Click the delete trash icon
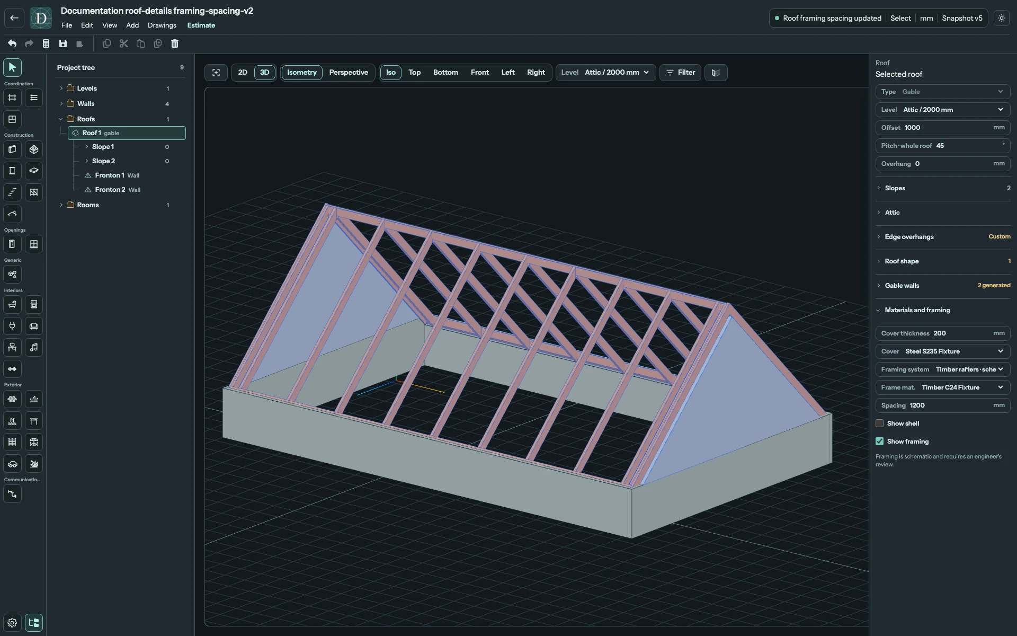1017x636 pixels. point(175,43)
